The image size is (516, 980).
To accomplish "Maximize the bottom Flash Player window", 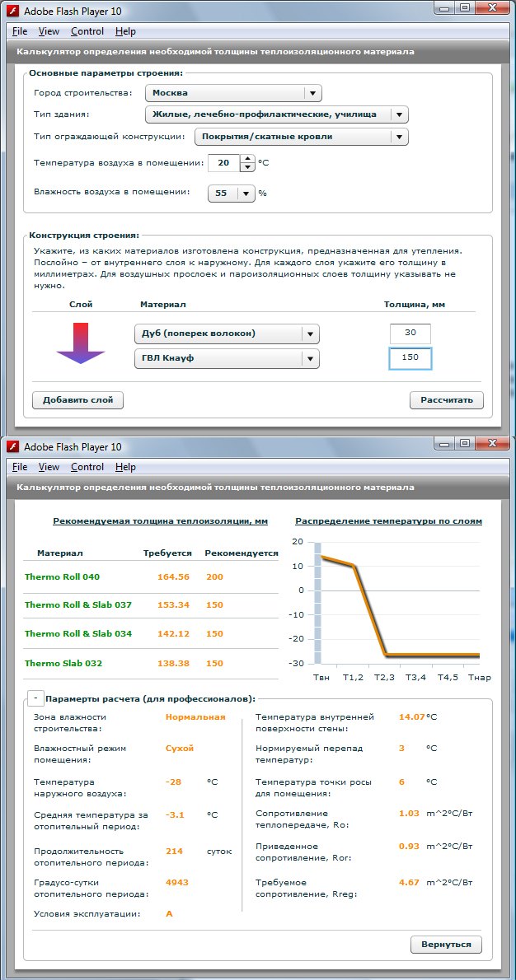I will click(465, 442).
